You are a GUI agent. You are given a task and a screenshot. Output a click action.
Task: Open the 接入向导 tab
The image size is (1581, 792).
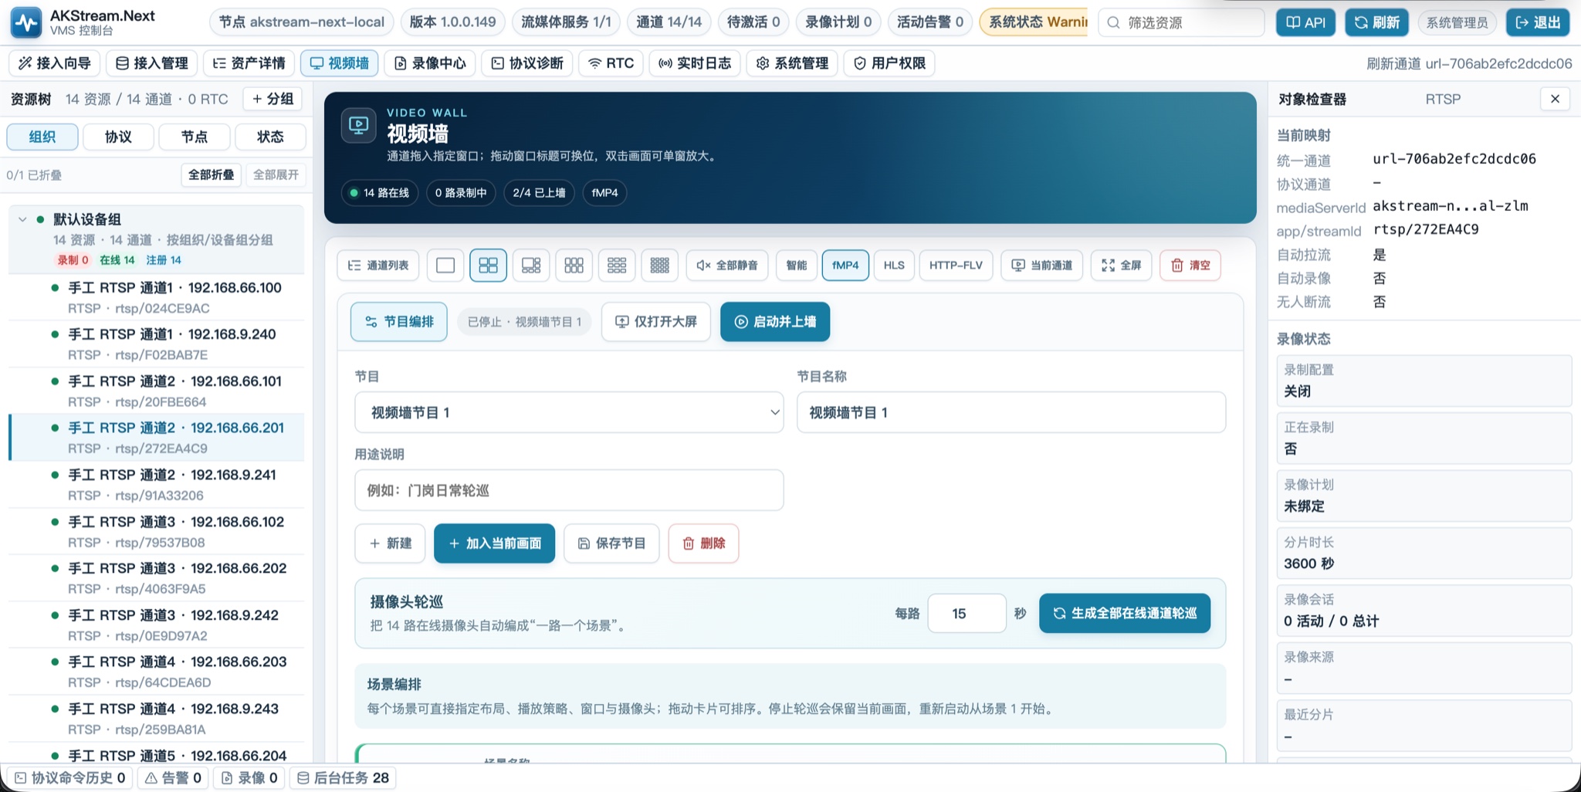[55, 63]
